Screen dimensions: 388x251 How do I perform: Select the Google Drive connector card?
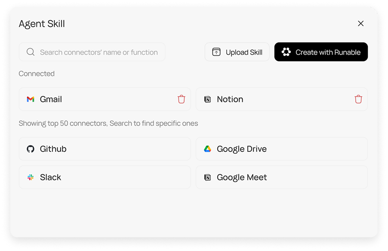point(282,149)
